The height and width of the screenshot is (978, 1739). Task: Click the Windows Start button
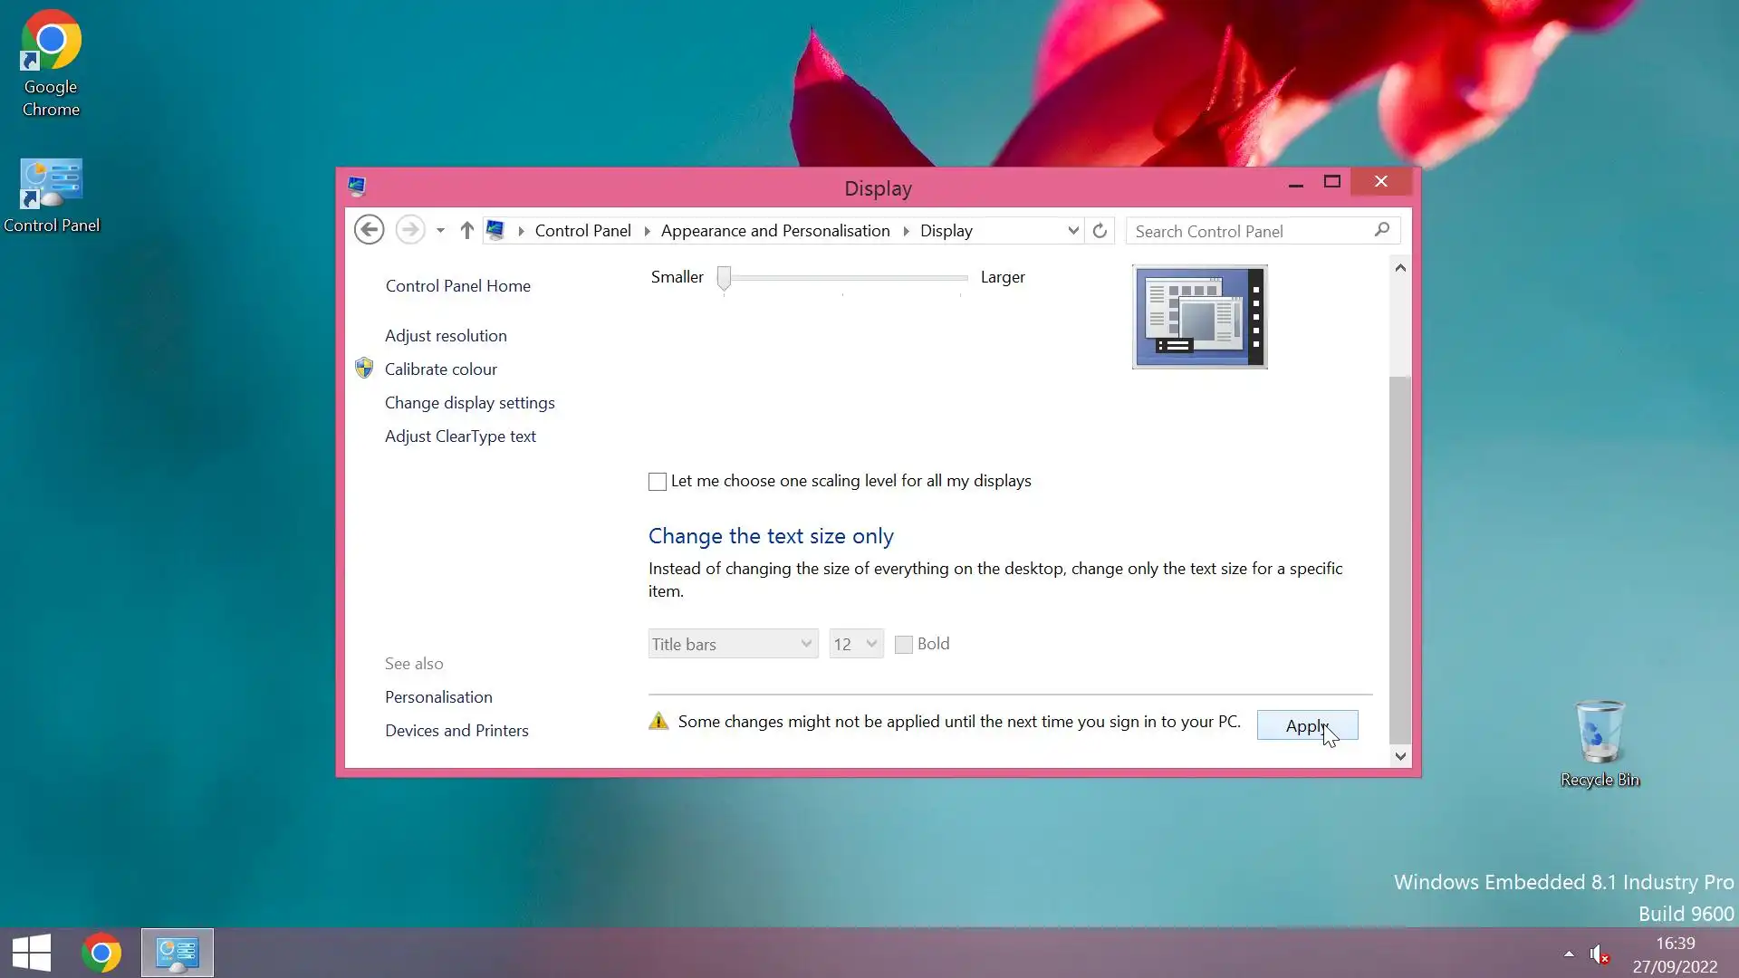(x=32, y=953)
